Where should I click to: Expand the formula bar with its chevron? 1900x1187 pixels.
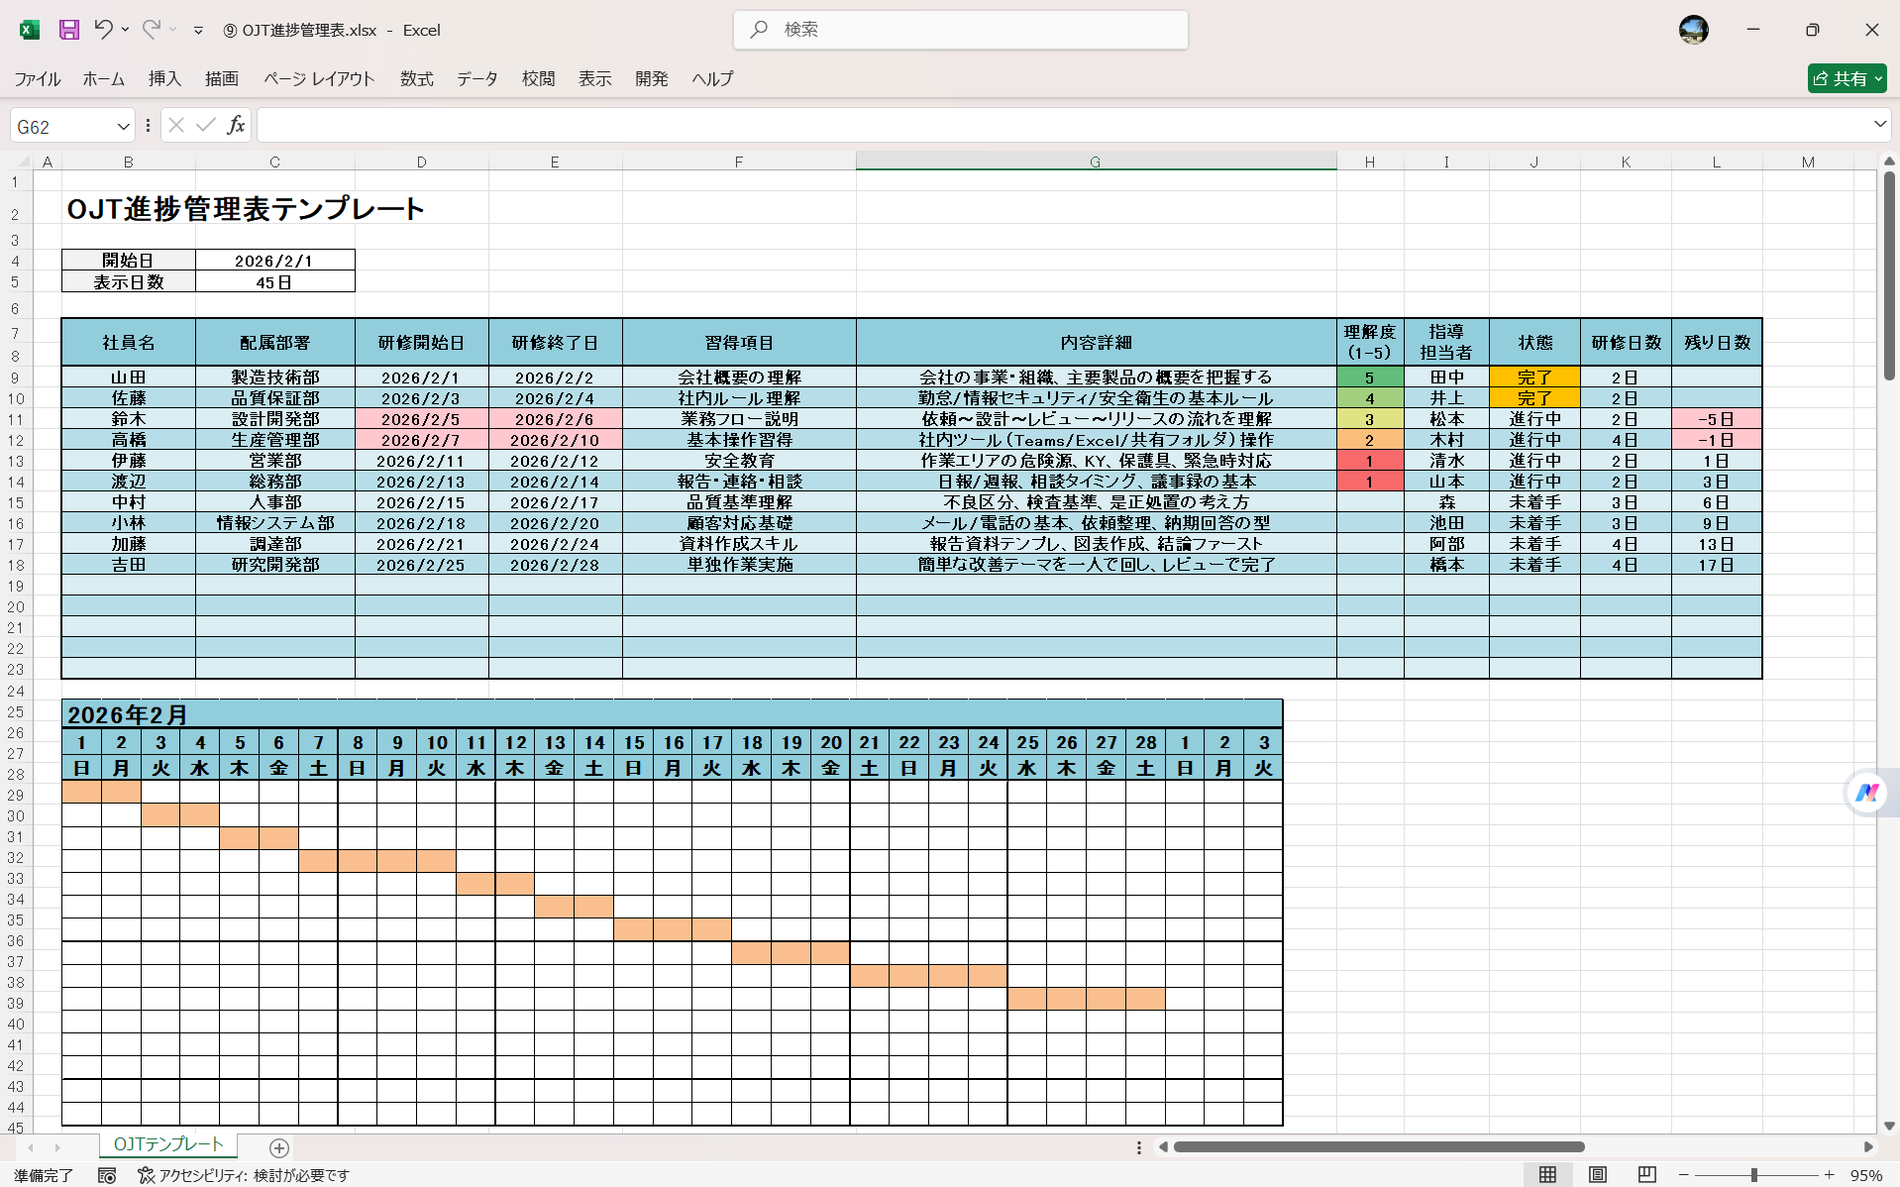(1878, 125)
